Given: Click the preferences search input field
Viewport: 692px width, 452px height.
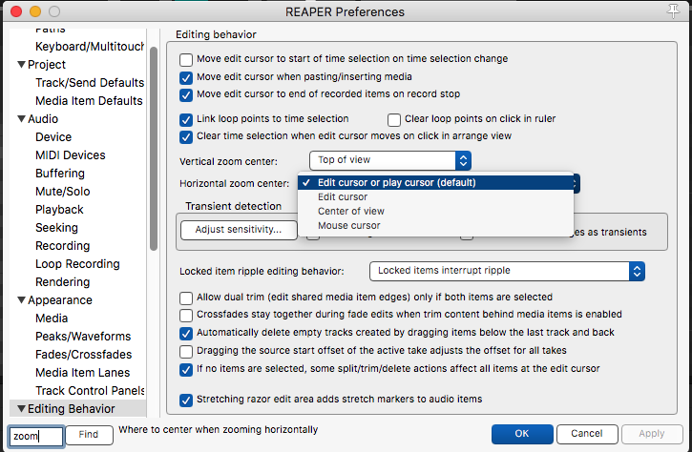Looking at the screenshot, I should [37, 436].
